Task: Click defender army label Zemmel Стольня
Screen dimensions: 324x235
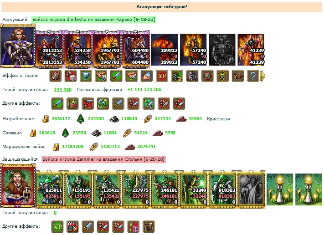Action: 103,159
